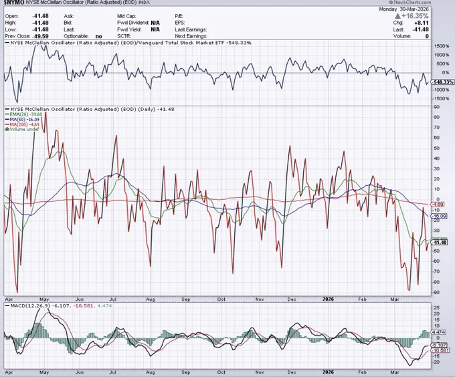The width and height of the screenshot is (455, 377).
Task: Click the Volume value 0
Action: 427,36
